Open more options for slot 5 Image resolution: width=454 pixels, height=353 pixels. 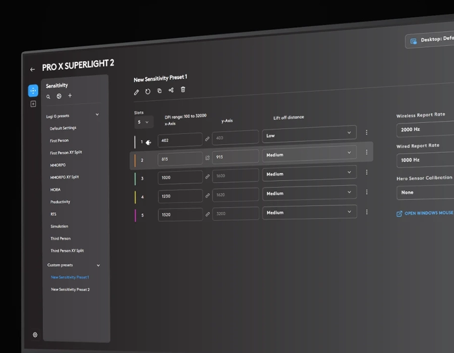click(x=367, y=212)
